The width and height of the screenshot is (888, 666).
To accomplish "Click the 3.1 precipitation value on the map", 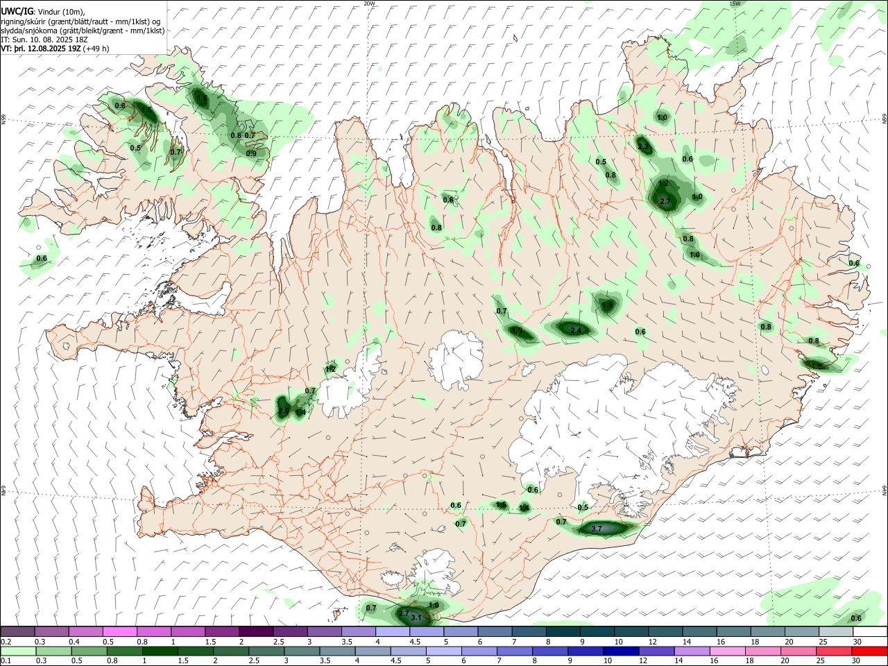I will (416, 617).
